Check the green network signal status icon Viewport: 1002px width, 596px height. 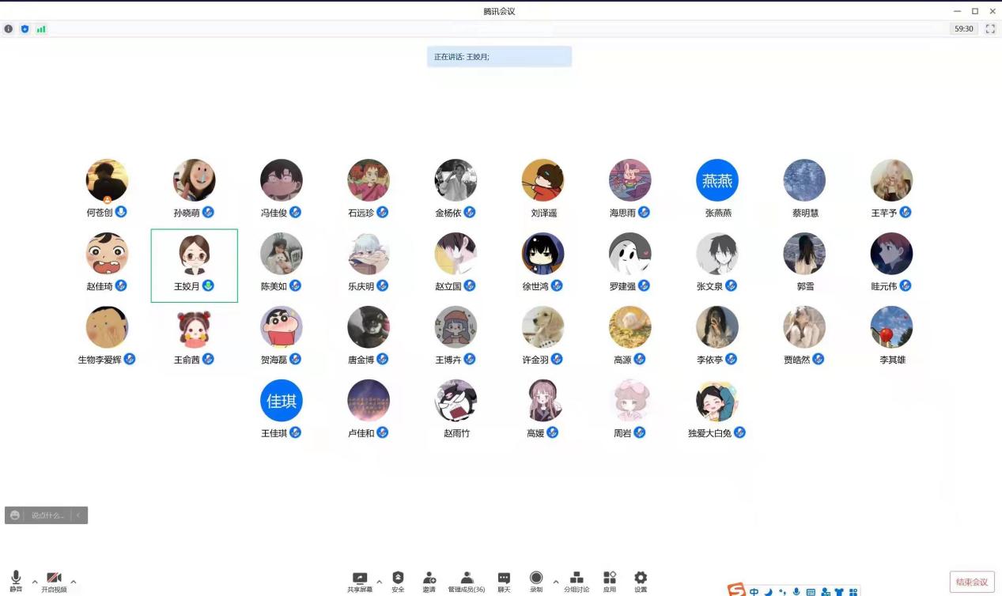[x=41, y=29]
